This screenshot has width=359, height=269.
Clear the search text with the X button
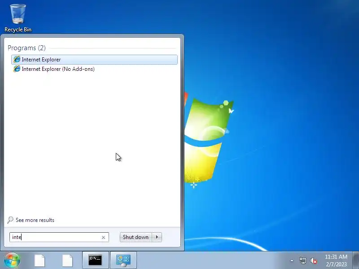103,238
